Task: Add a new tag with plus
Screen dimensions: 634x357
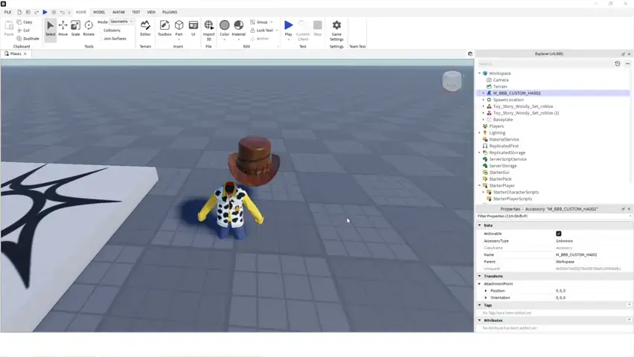Action: coord(629,305)
